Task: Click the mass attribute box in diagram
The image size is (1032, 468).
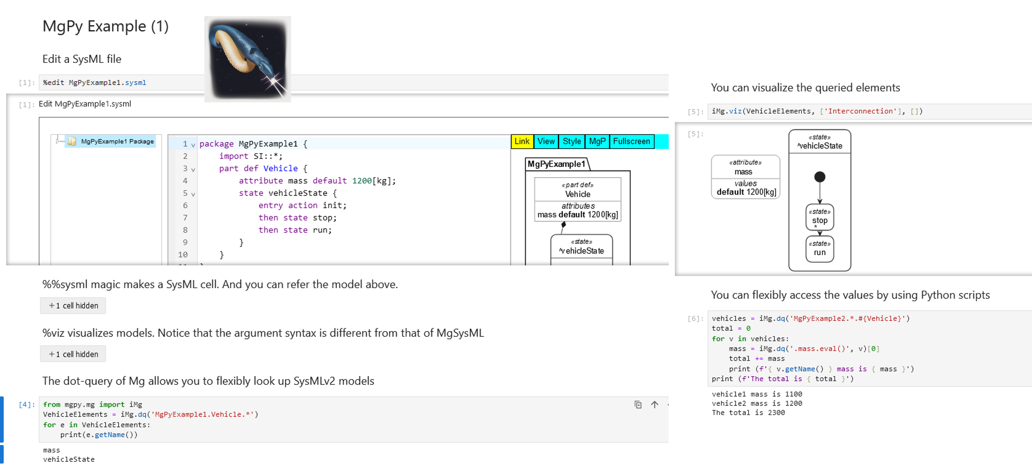Action: tap(745, 177)
